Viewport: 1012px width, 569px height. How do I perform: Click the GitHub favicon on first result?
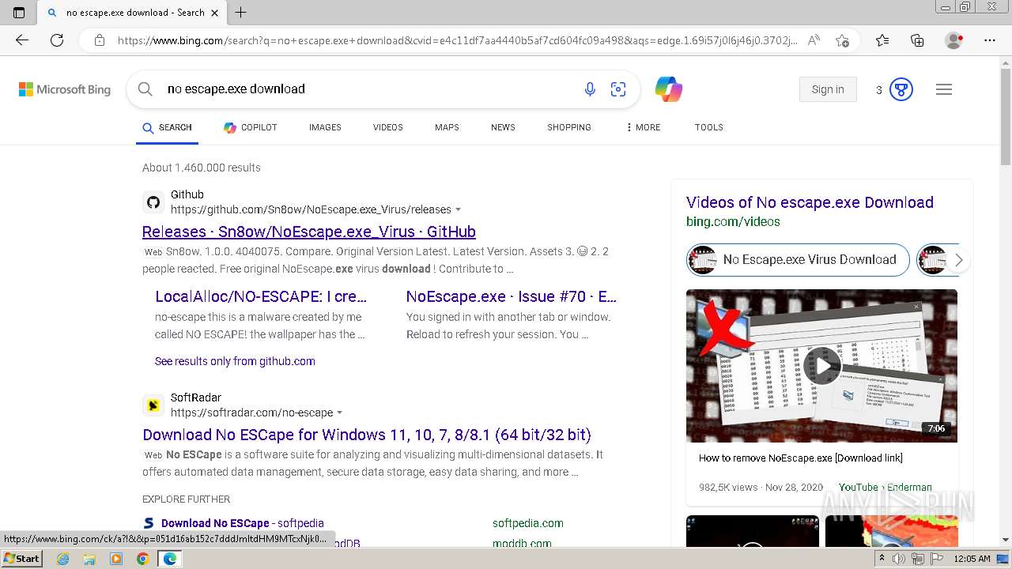[153, 202]
